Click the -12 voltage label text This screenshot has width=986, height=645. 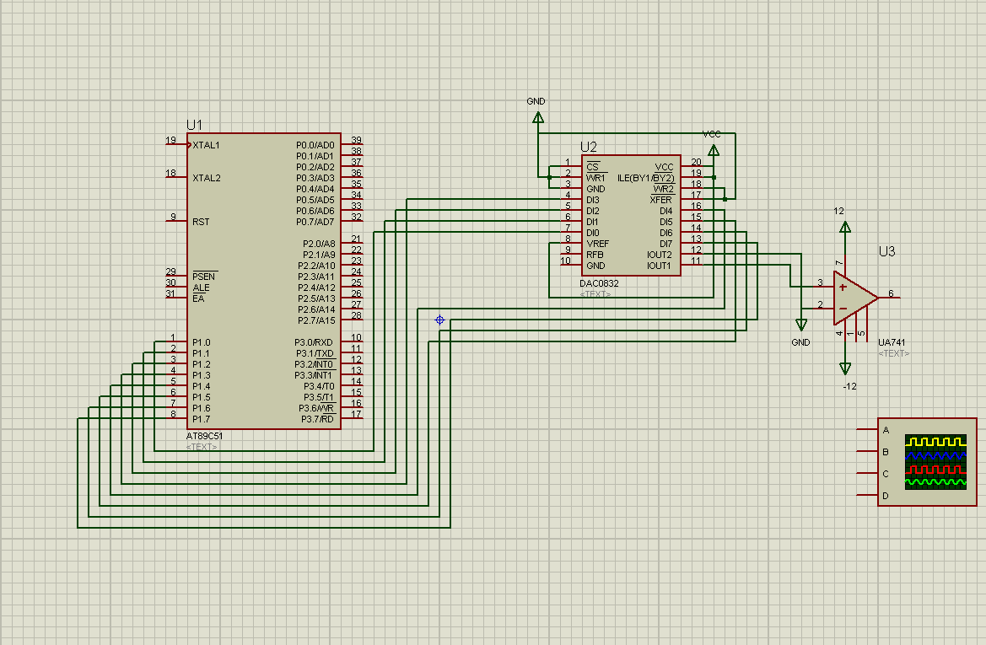(x=849, y=387)
